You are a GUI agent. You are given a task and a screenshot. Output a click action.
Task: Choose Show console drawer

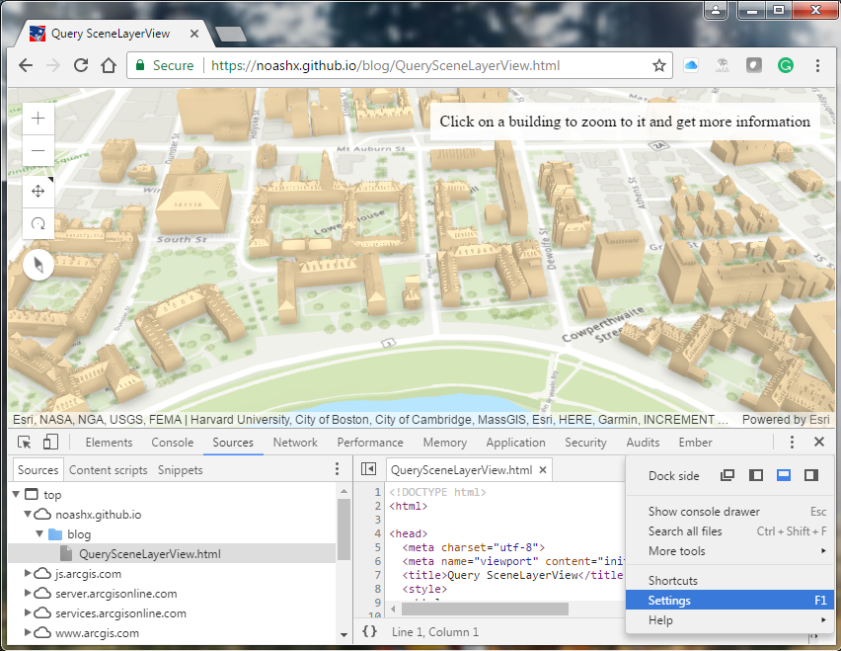[x=729, y=512]
